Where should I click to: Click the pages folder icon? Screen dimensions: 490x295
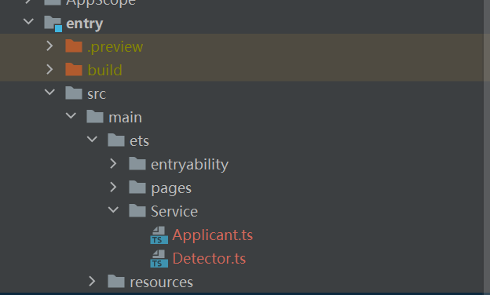point(137,188)
